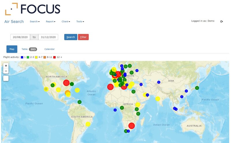Image resolution: width=231 pixels, height=143 pixels.
Task: Select the Map tab
Action: 12,49
